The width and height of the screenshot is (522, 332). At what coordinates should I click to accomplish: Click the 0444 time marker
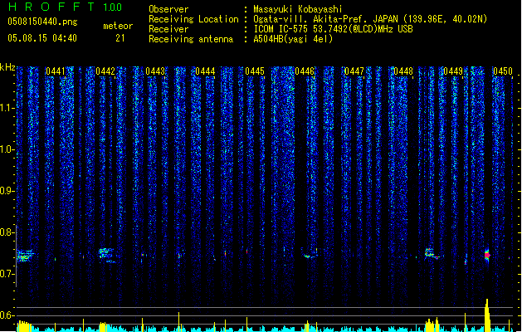[x=205, y=71]
